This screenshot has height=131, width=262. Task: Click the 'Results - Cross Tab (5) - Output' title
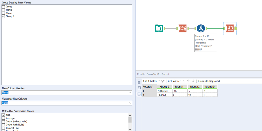(x=153, y=74)
